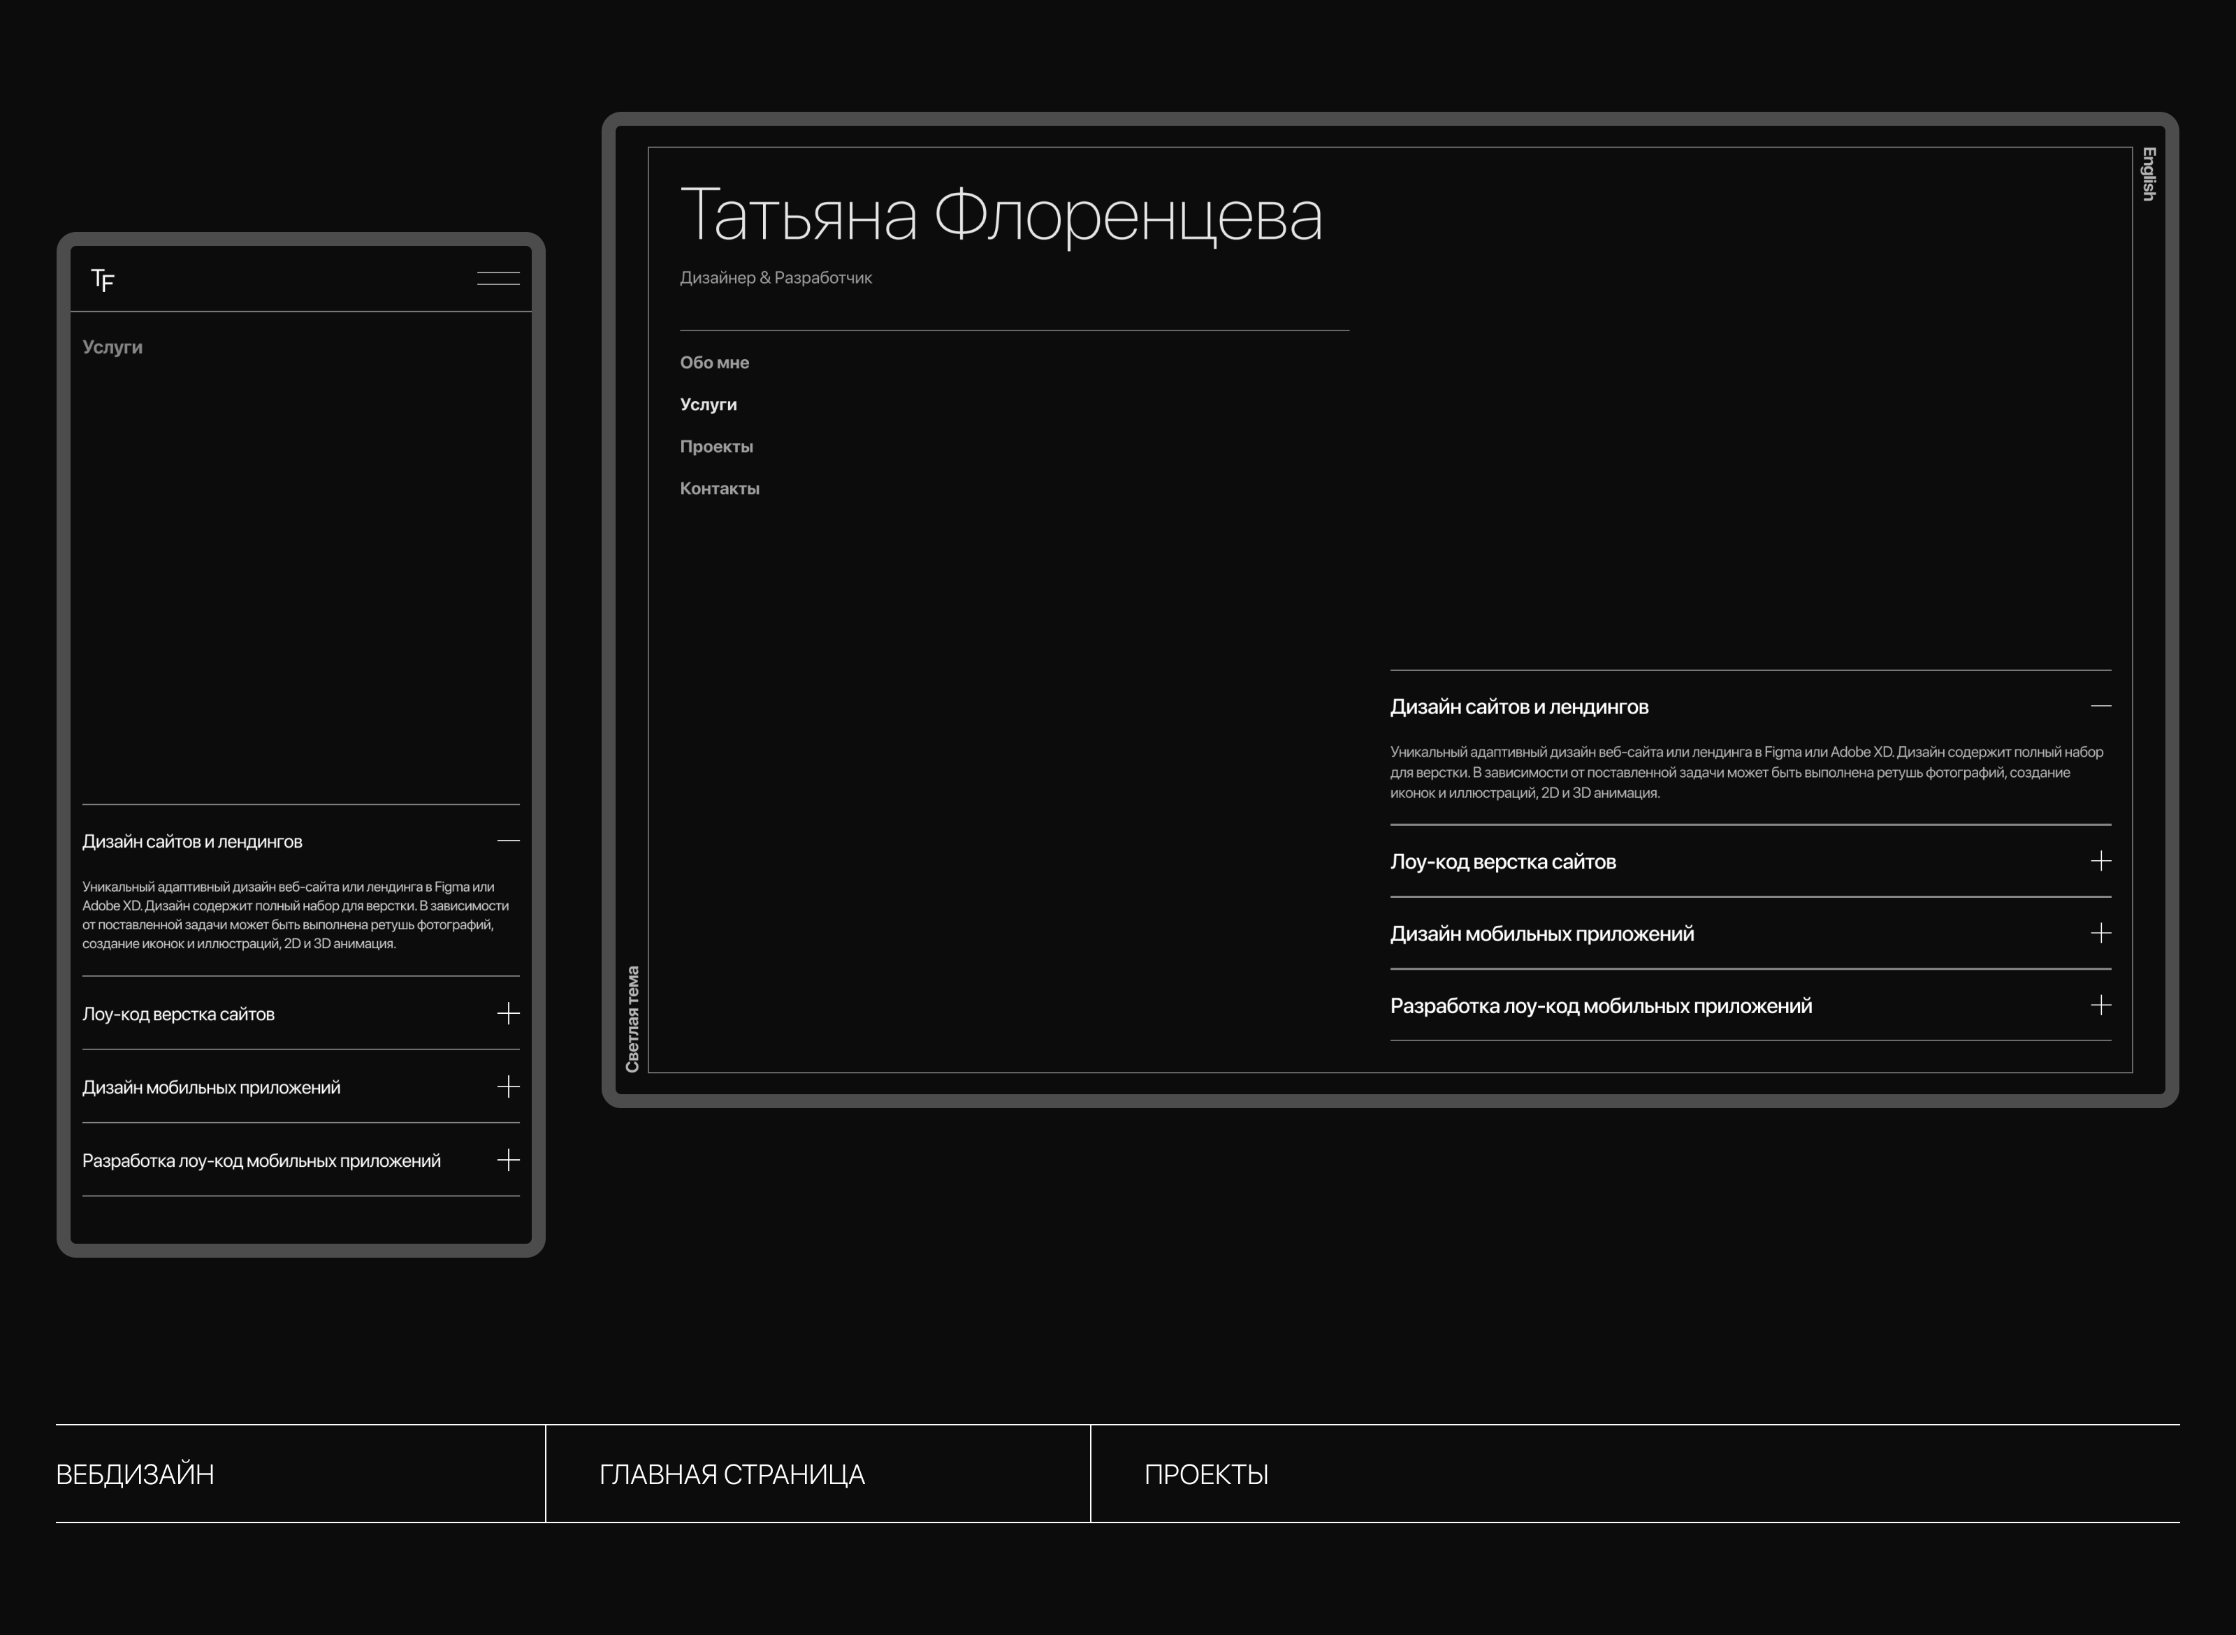
Task: Click the TF logo in mobile header
Action: [x=103, y=280]
